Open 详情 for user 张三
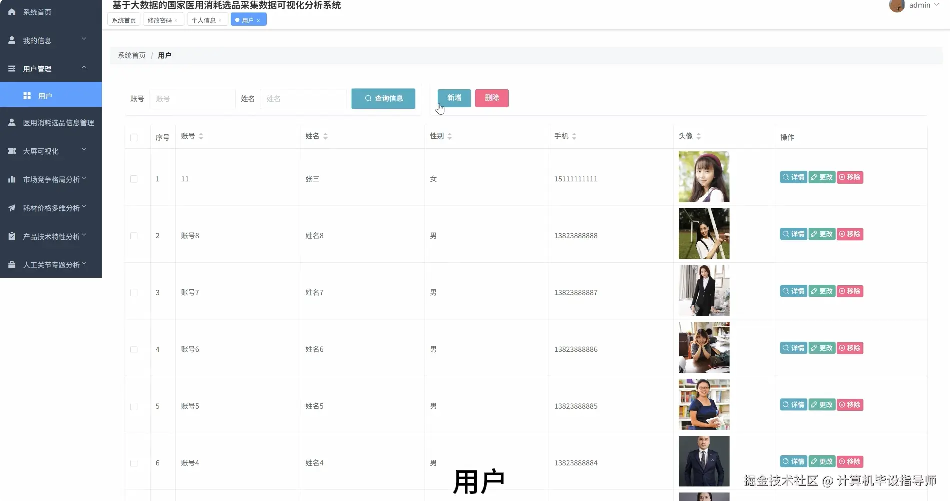Screen dimensions: 950x501 [x=793, y=177]
